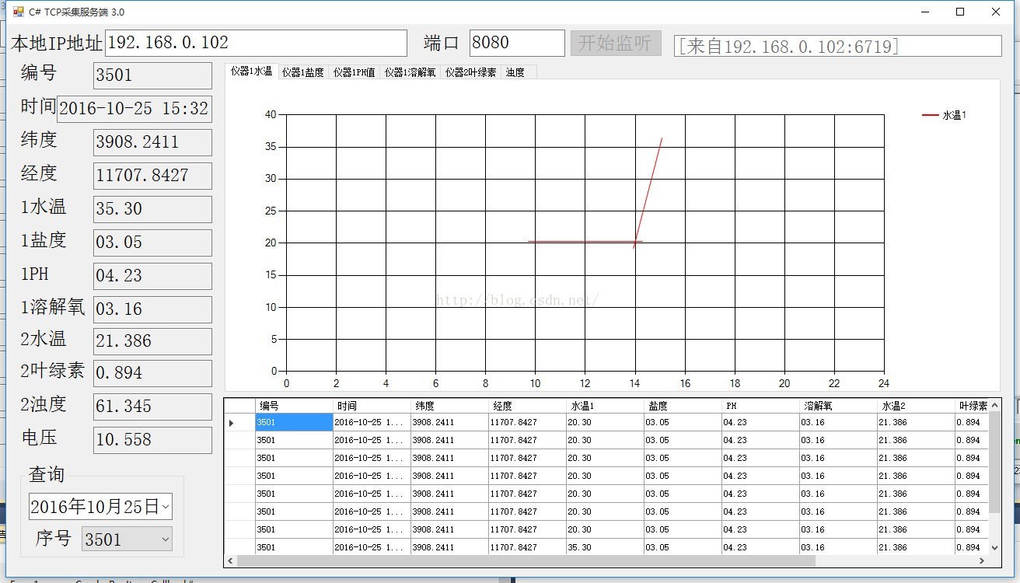The image size is (1020, 583).
Task: Click the 2浊度 field showing 61.345
Action: (x=152, y=407)
